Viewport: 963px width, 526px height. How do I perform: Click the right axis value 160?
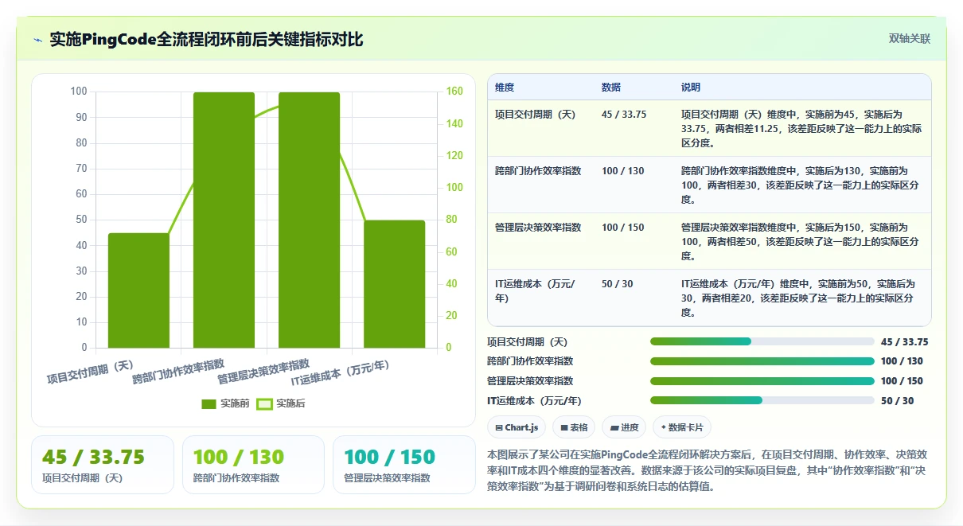click(454, 92)
